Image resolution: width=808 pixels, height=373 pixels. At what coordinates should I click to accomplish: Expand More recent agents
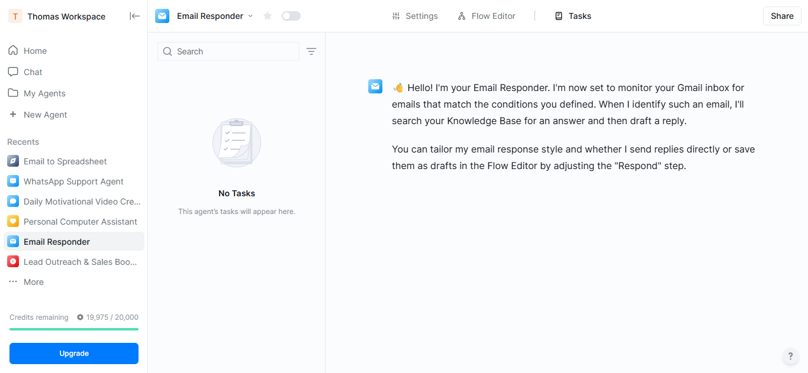(x=33, y=282)
